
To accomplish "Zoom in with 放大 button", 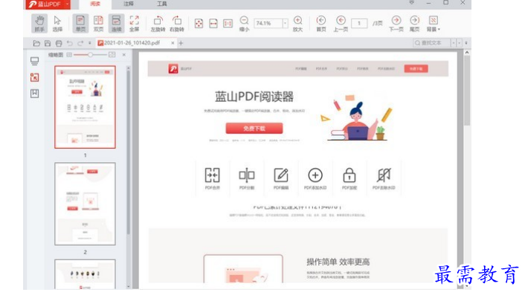I will point(297,24).
